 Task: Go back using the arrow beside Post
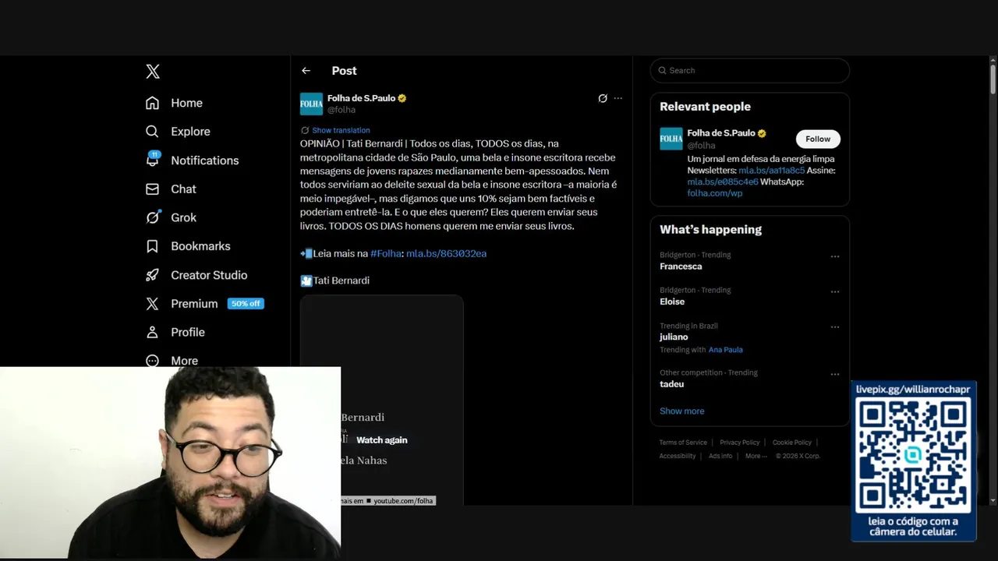pos(306,70)
